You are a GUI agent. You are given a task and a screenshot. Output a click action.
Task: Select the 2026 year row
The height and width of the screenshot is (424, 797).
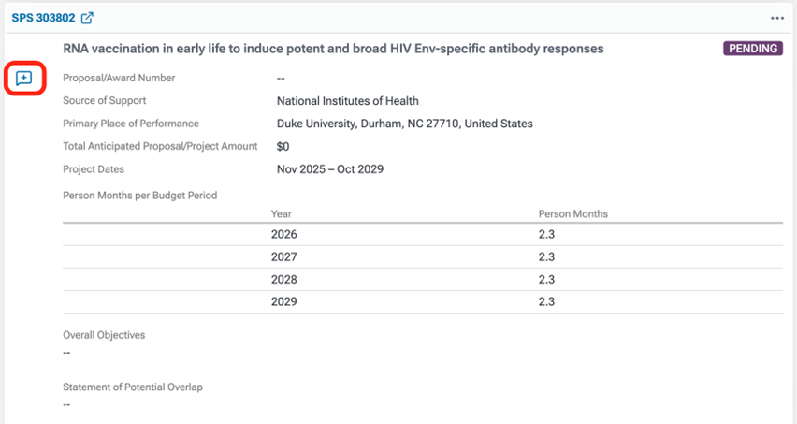point(283,235)
